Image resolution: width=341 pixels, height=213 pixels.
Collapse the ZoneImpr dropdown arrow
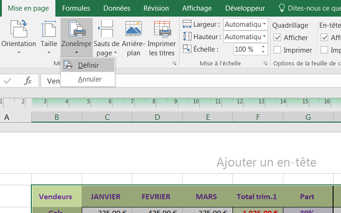[77, 52]
